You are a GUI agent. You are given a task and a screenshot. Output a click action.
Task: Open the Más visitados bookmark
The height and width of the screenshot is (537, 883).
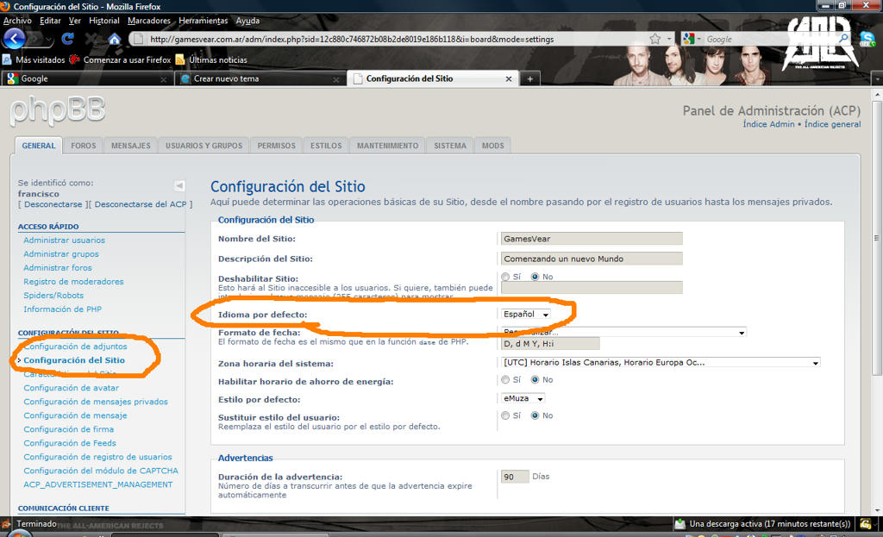pyautogui.click(x=34, y=59)
